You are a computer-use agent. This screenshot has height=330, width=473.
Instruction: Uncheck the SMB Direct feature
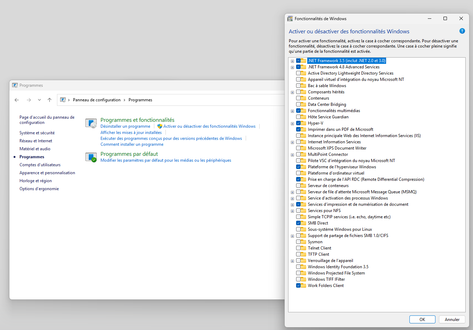(299, 223)
